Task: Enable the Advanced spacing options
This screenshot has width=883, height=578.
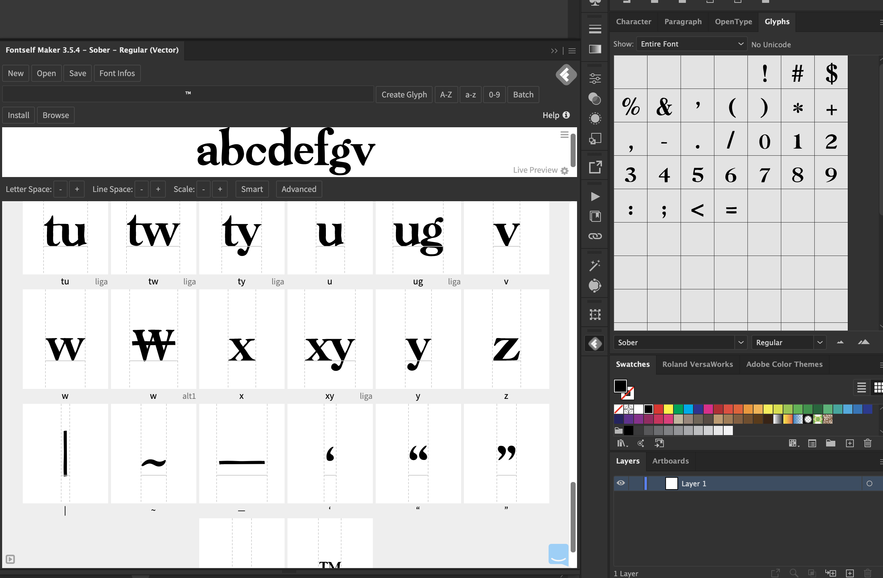Action: (298, 189)
